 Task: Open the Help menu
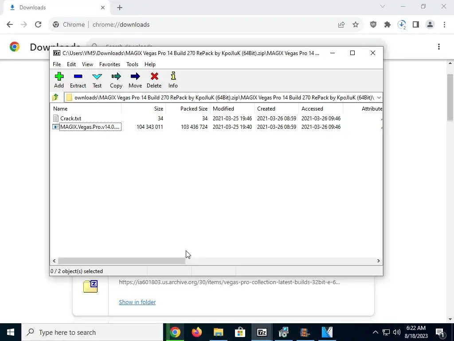pos(150,64)
